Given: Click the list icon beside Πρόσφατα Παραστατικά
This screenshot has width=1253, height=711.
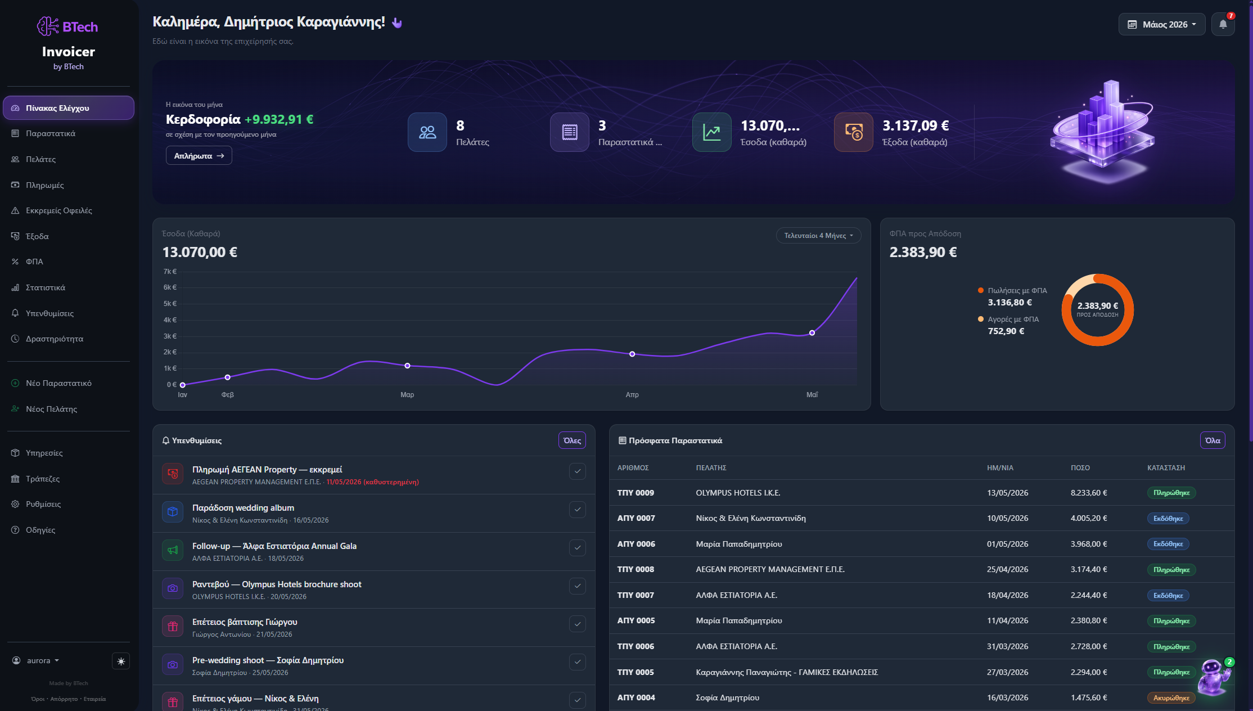Looking at the screenshot, I should coord(622,440).
